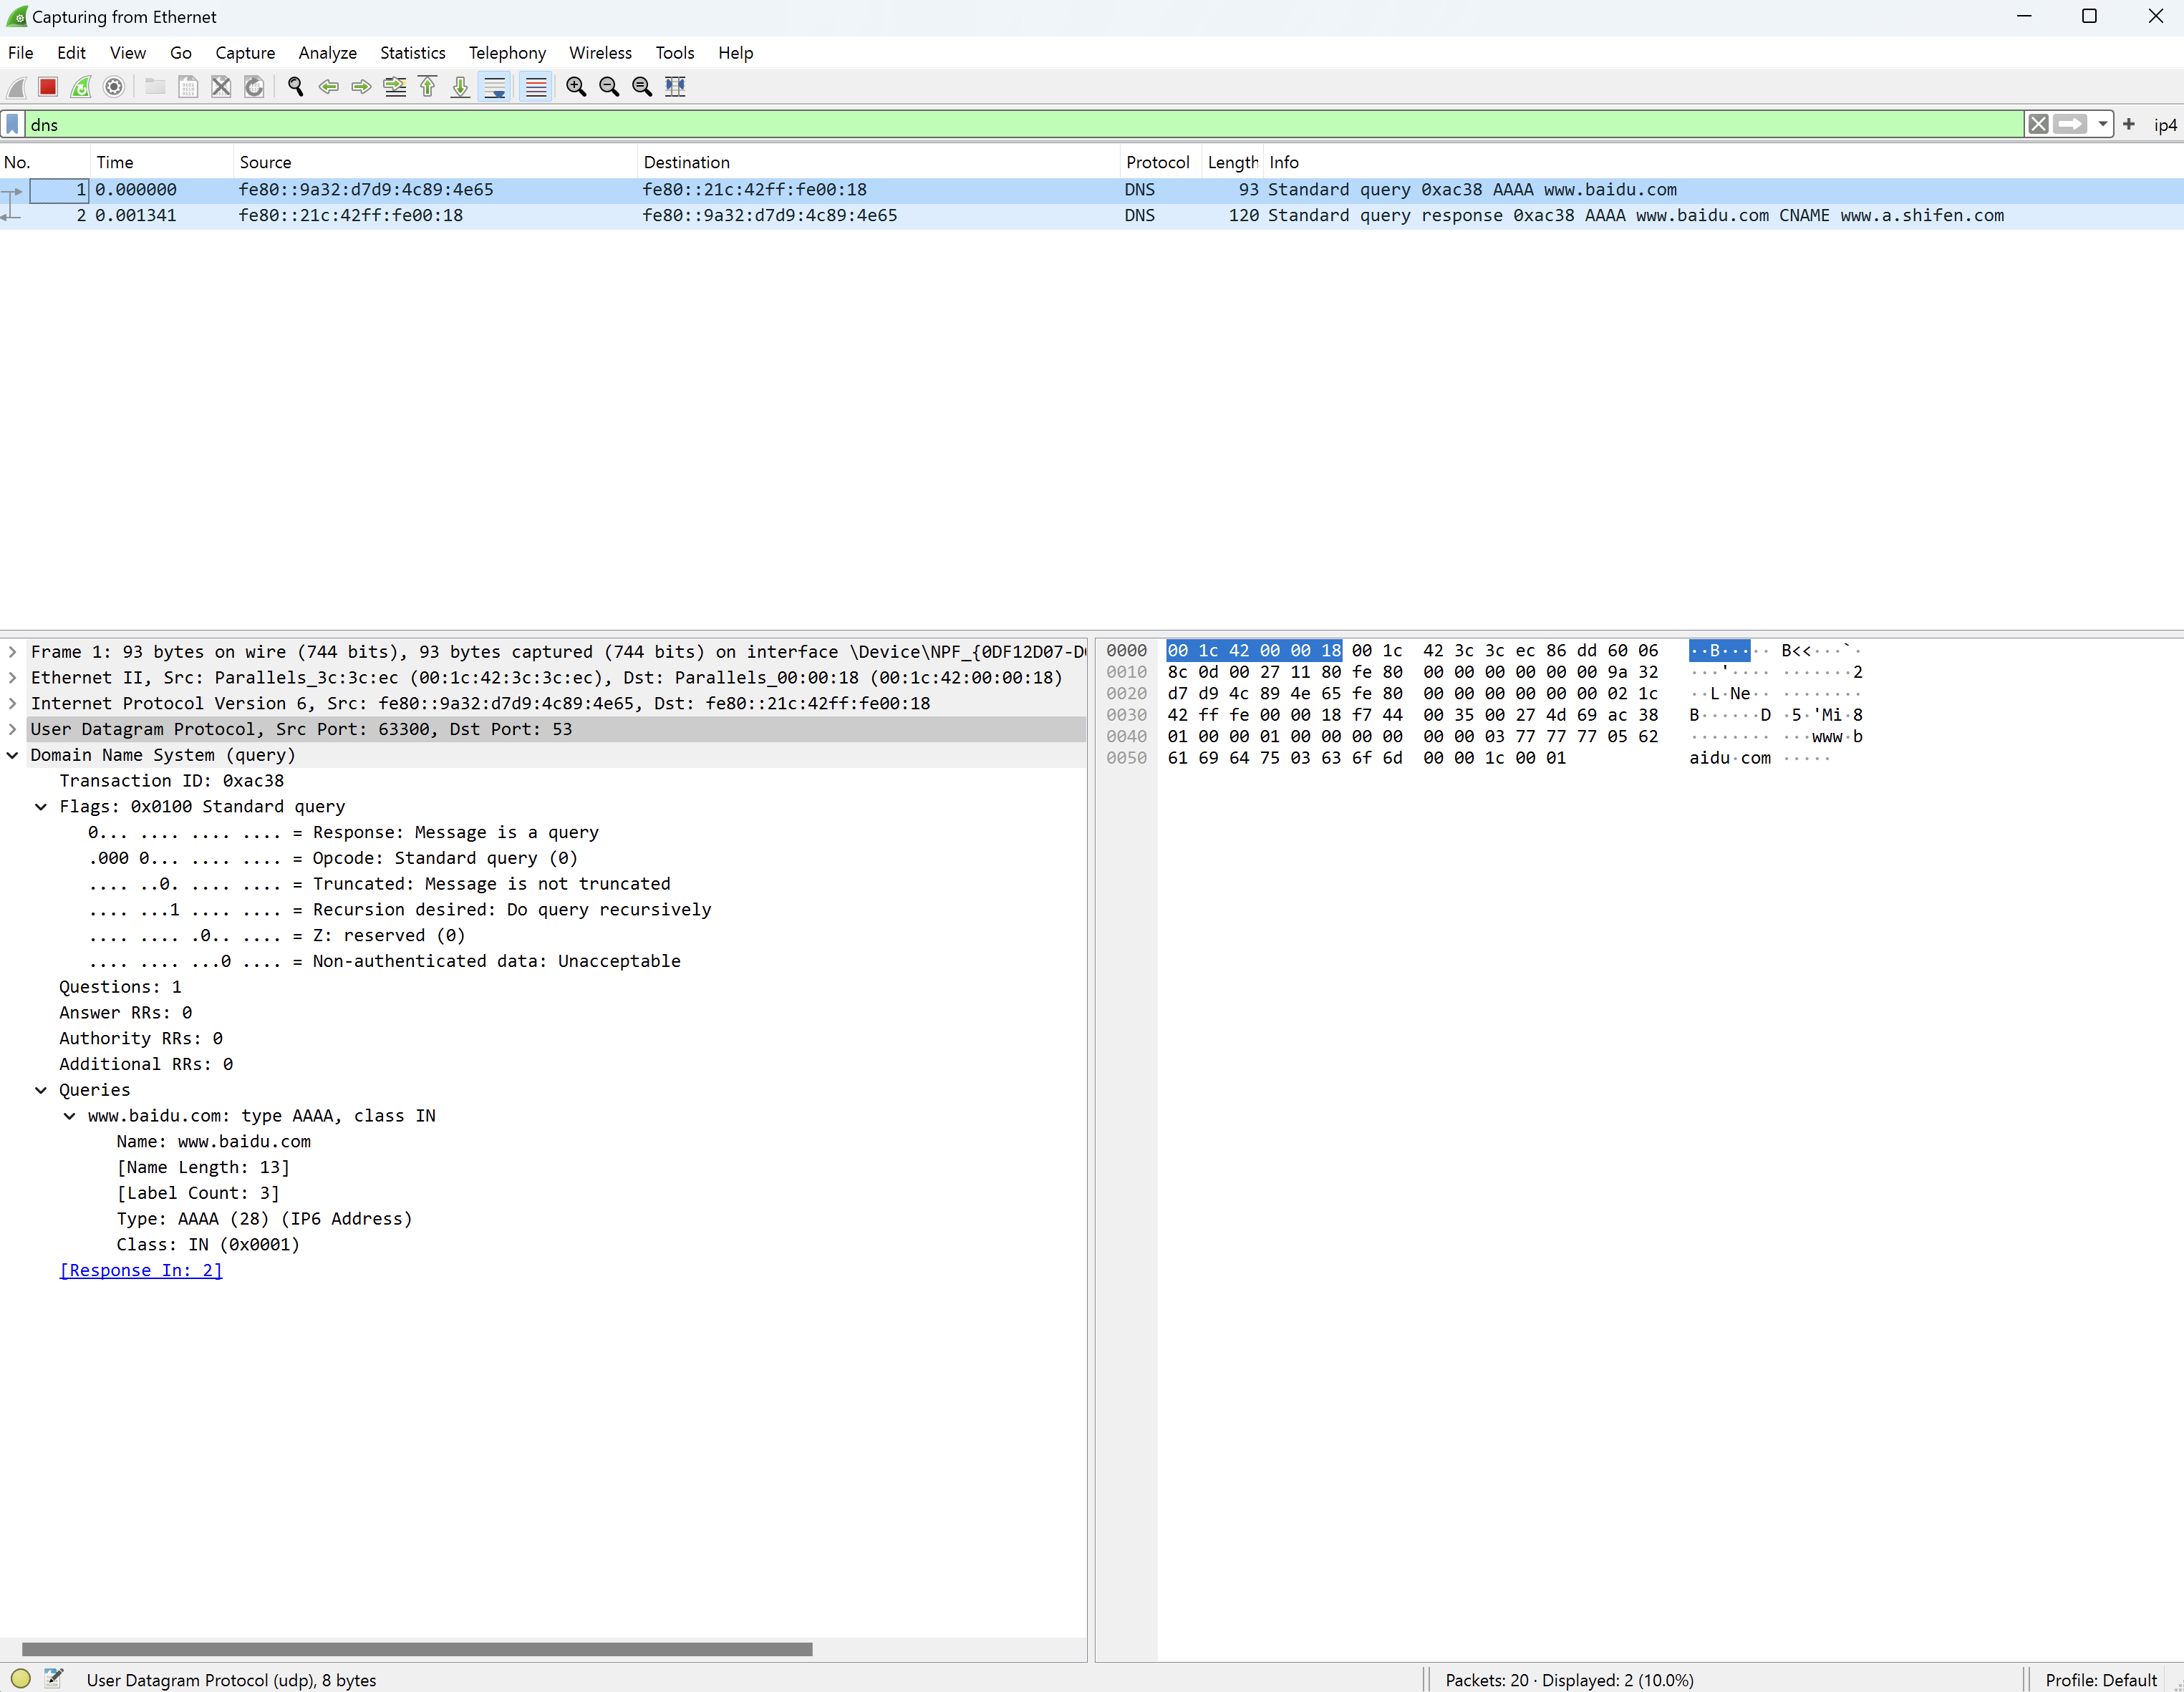This screenshot has width=2184, height=1692.
Task: Sort packets by Destination column
Action: click(878, 162)
